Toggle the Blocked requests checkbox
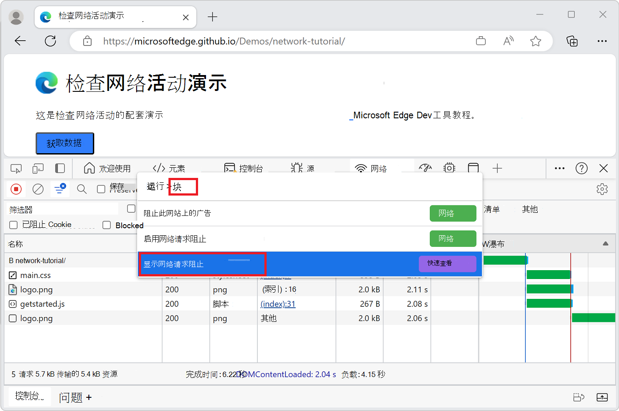619x411 pixels. (106, 225)
